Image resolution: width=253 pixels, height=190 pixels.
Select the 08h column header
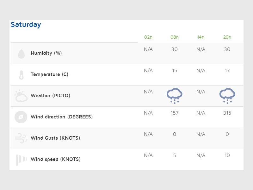[x=175, y=37]
